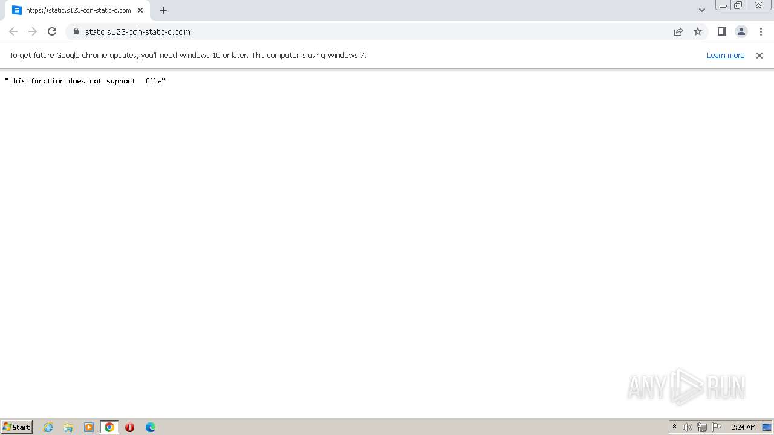The height and width of the screenshot is (435, 774).
Task: Click the browser back arrow
Action: 13,31
